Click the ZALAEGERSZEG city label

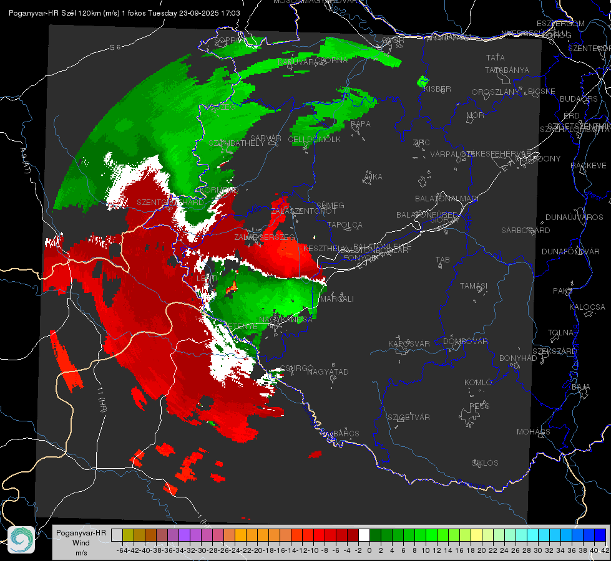pos(265,237)
